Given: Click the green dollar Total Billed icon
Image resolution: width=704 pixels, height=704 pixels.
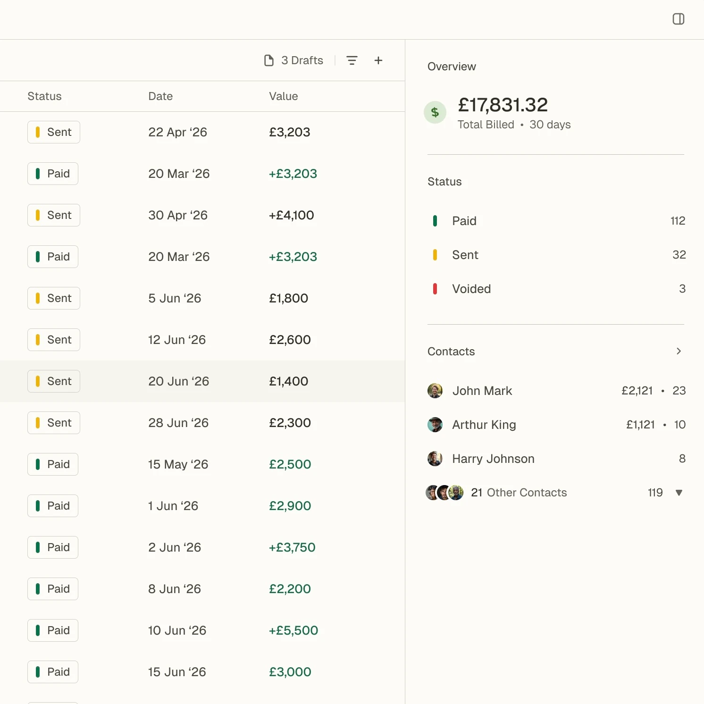Looking at the screenshot, I should click(435, 112).
